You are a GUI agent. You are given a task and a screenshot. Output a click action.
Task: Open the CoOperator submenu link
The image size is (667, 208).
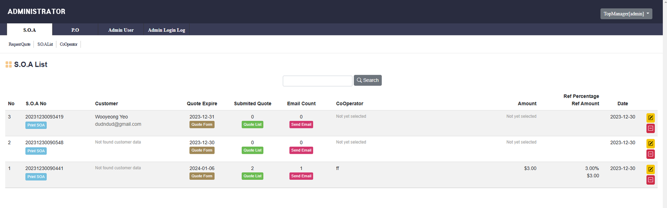pos(68,44)
